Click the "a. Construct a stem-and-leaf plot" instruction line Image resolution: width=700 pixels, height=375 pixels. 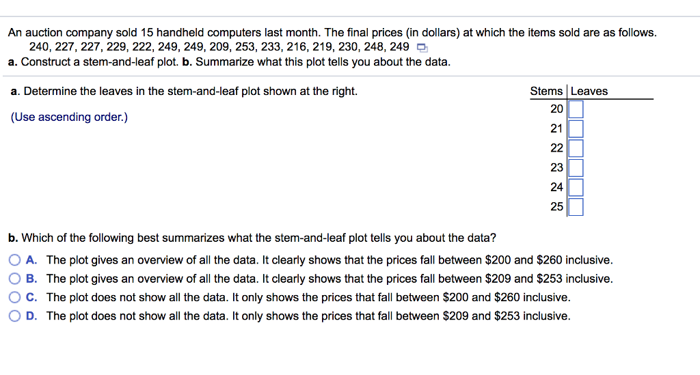[x=229, y=61]
